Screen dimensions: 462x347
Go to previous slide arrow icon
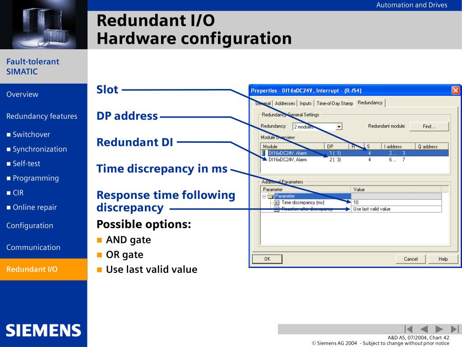point(424,329)
